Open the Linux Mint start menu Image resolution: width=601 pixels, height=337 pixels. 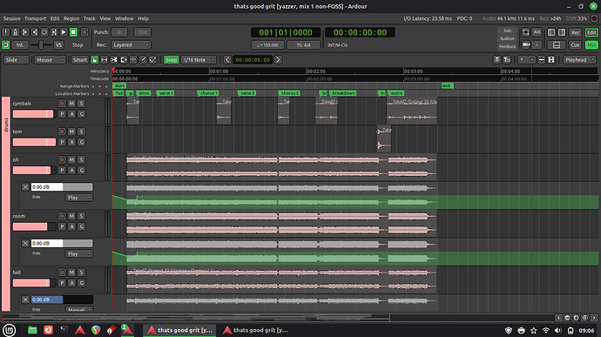click(x=10, y=330)
